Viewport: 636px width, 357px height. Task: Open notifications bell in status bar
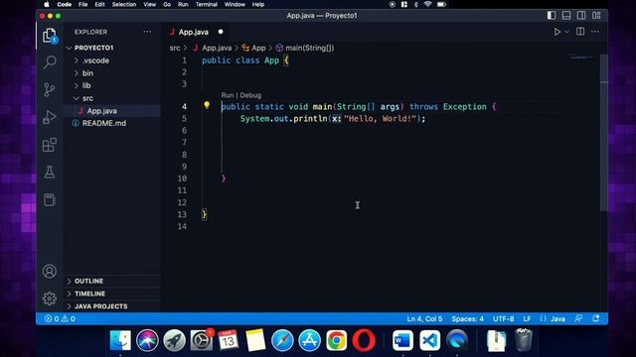click(x=596, y=318)
